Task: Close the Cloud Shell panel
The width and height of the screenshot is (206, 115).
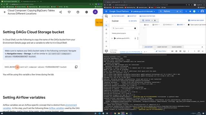Action: [203, 51]
